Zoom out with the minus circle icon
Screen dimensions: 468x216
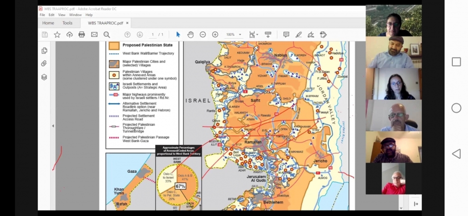click(203, 35)
